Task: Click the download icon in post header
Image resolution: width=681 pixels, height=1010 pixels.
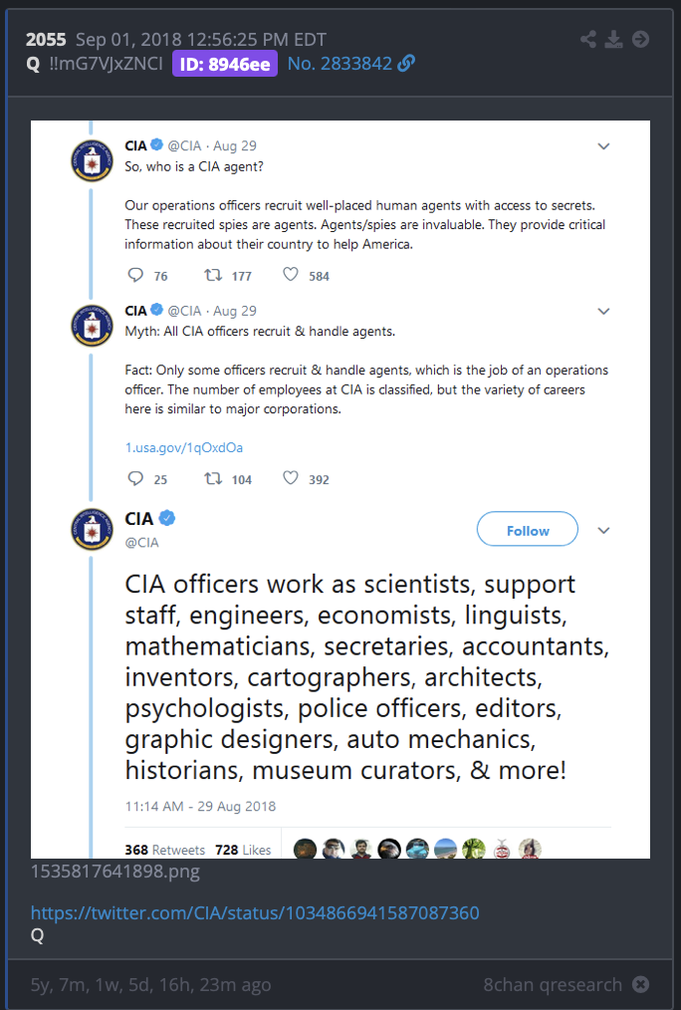Action: click(613, 39)
